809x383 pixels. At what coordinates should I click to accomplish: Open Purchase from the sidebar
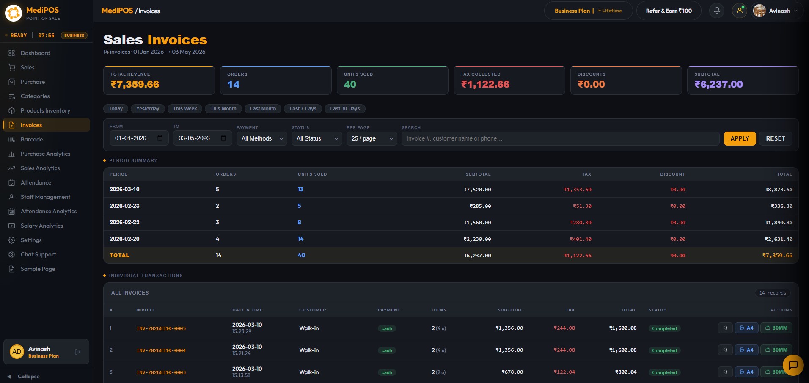47,82
